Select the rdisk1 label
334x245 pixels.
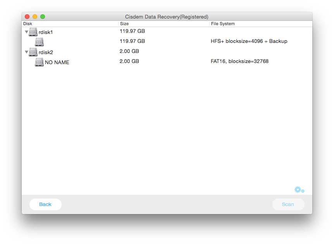point(46,32)
